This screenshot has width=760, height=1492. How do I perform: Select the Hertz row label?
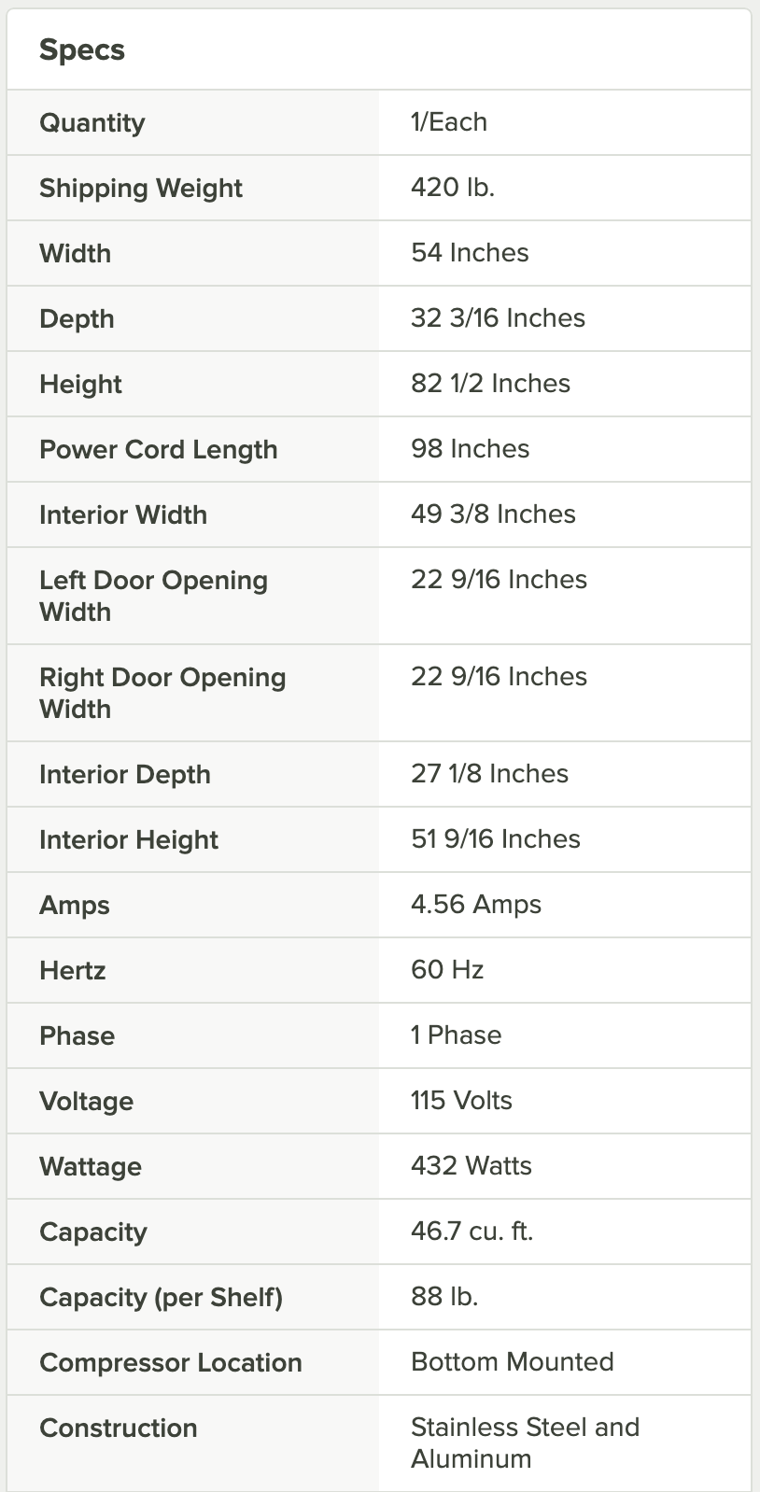click(x=73, y=971)
